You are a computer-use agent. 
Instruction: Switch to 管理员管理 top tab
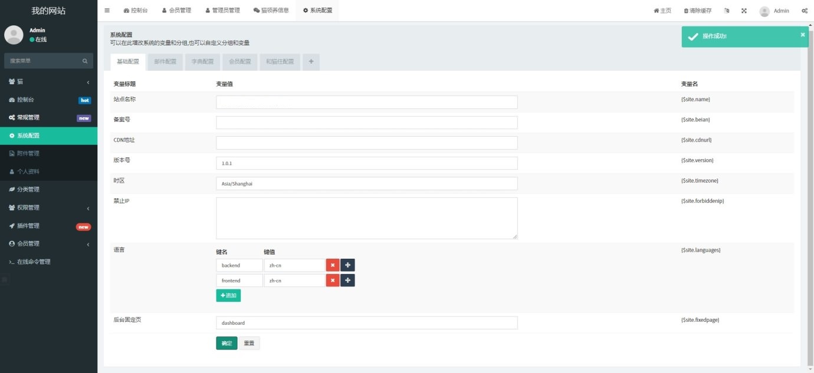222,11
